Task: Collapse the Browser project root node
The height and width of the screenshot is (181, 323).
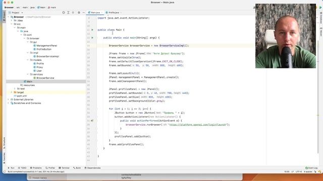Action: click(9, 17)
